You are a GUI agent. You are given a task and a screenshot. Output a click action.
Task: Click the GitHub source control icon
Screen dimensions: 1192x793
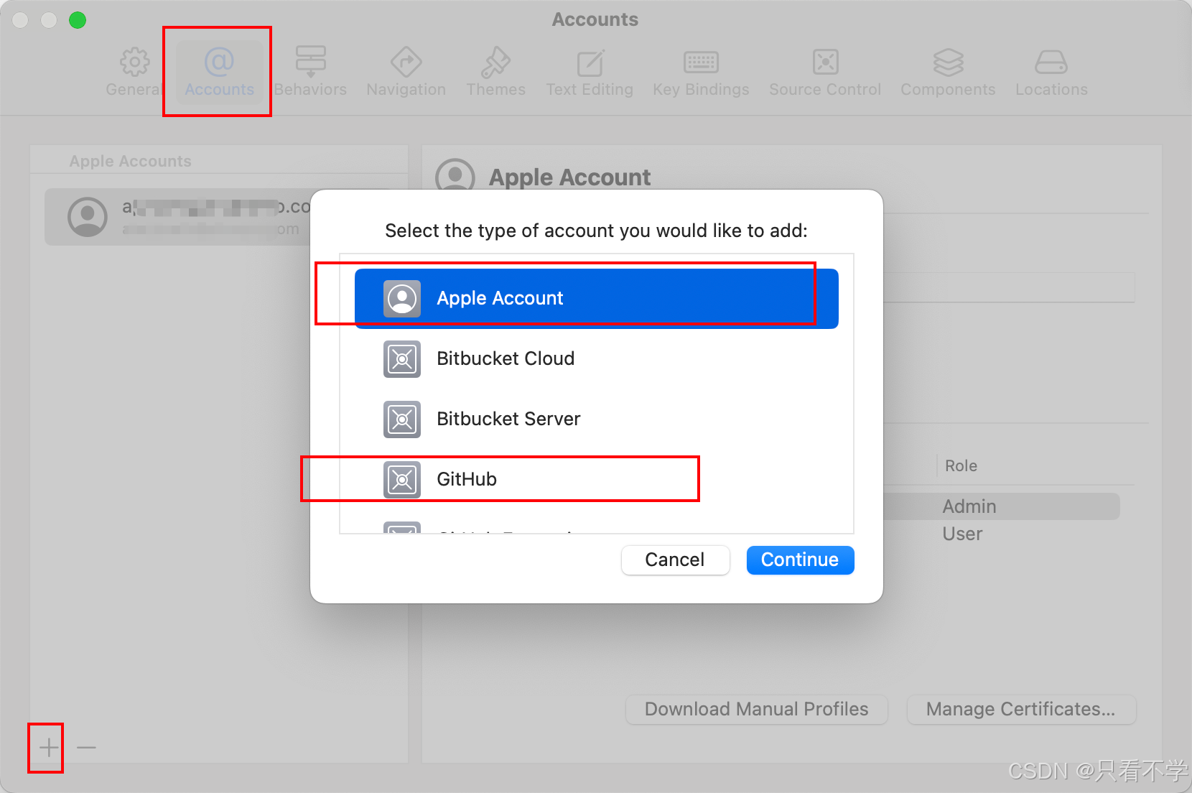tap(402, 480)
